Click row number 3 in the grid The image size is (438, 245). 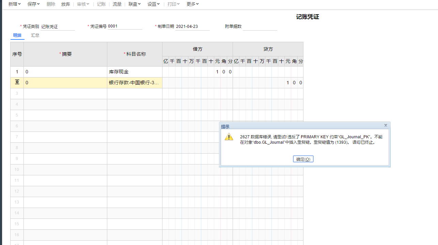pos(17,94)
